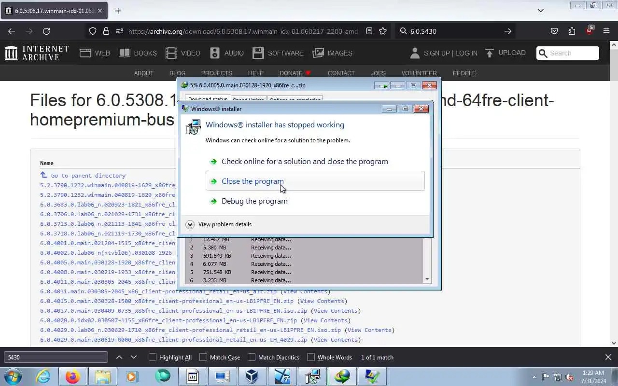Screen dimensions: 618x386
Task: Select the browser tab titled 6.0.5308.17.winmain-idx-01
Action: [55, 11]
